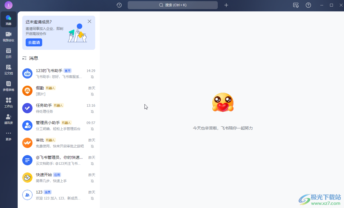Minimize the Feishu window
Viewport: 344px width, 208px height.
(x=322, y=5)
